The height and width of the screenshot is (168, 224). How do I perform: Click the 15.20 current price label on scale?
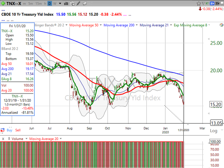point(216,105)
